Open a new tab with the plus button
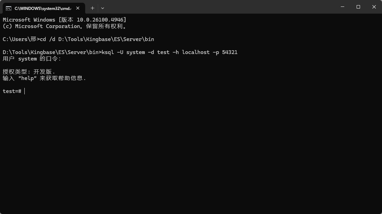382x214 pixels. click(92, 8)
